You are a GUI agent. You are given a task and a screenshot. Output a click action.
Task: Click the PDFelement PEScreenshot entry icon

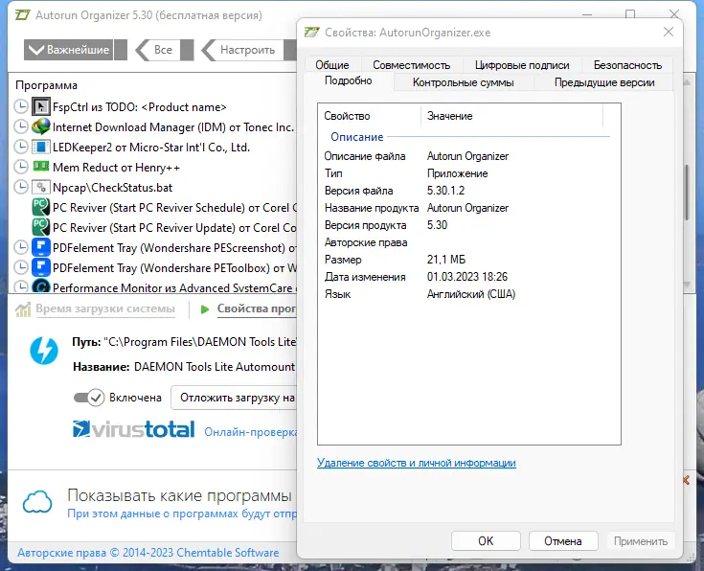(x=41, y=247)
